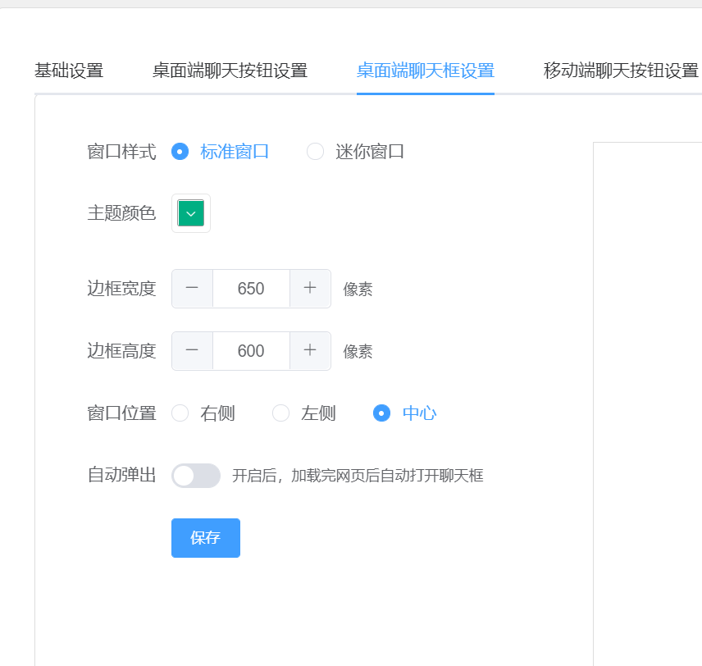The width and height of the screenshot is (702, 666).
Task: Increase 边框高度 with the plus button
Action: pyautogui.click(x=310, y=351)
